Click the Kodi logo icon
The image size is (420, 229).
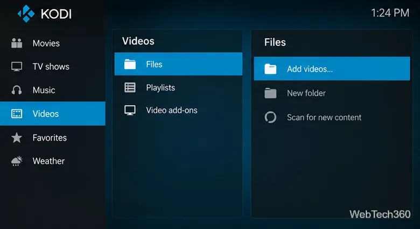point(26,13)
